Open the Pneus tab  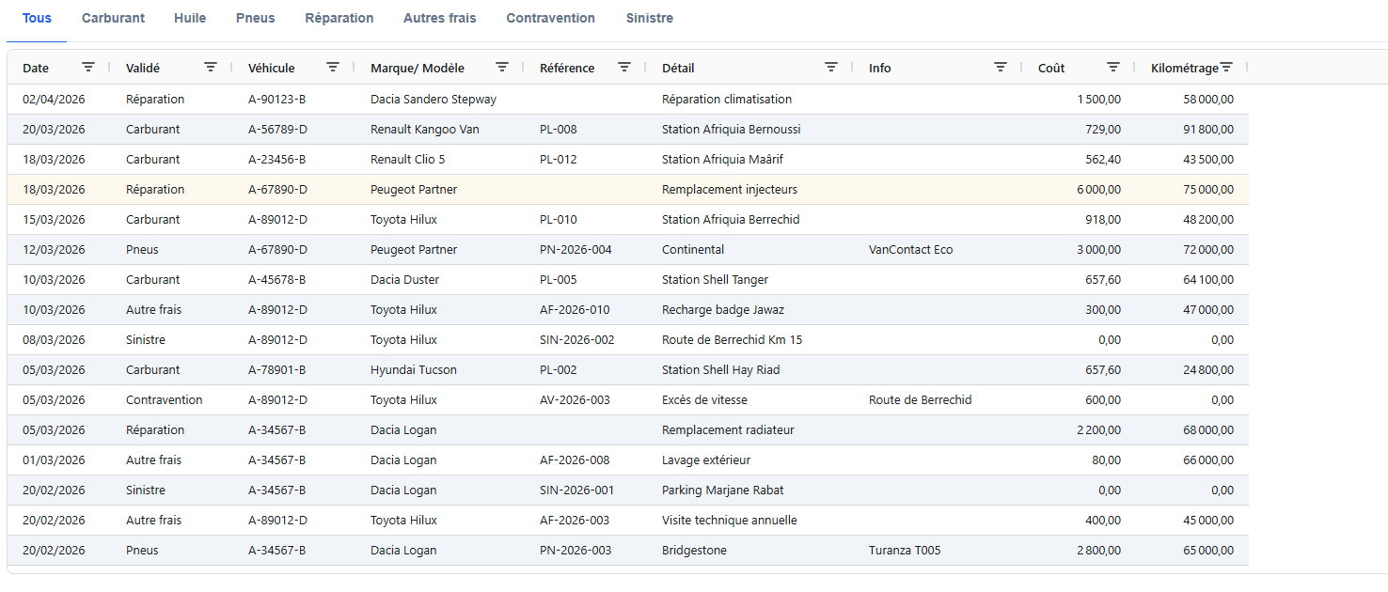point(255,19)
